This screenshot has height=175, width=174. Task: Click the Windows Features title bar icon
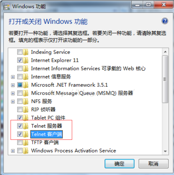7,7
